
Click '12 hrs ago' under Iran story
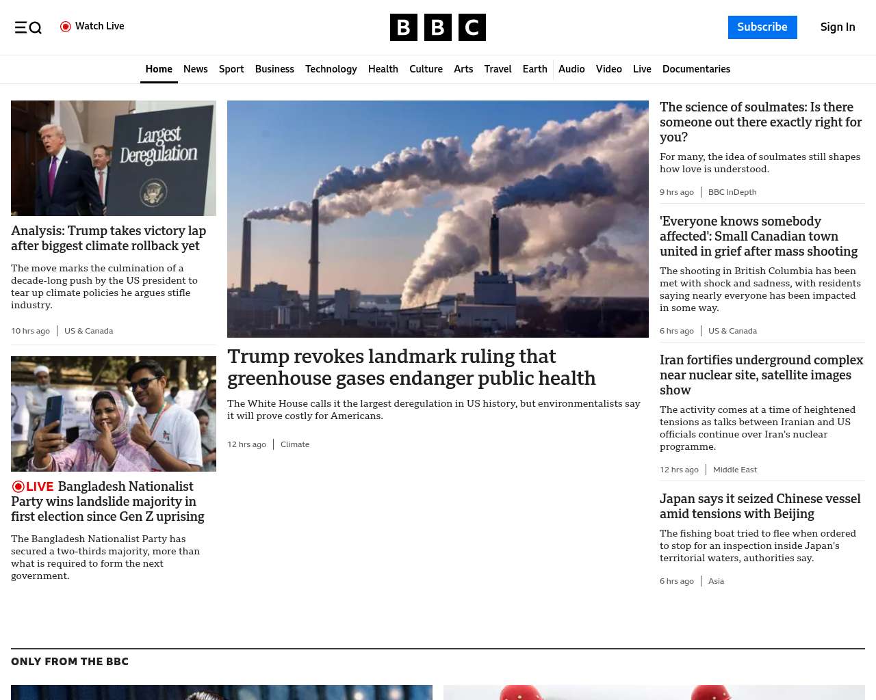679,470
